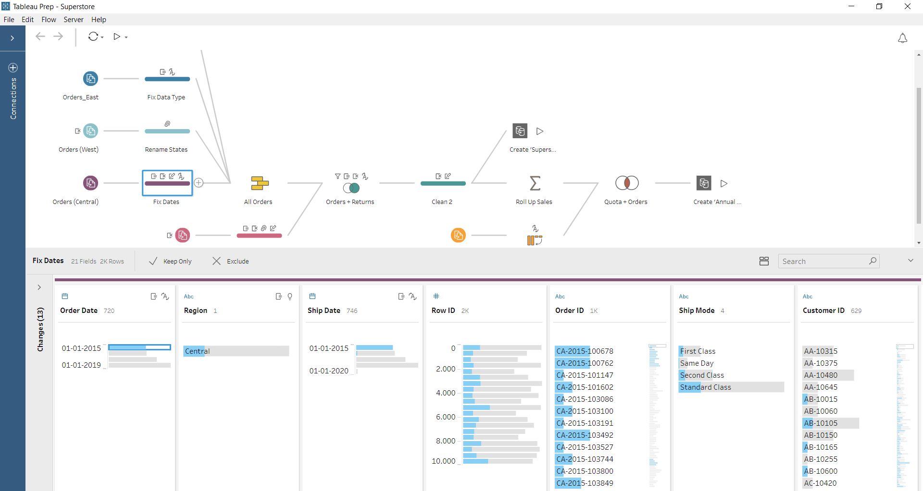Switch profile pane view layout
The image size is (923, 491).
764,261
